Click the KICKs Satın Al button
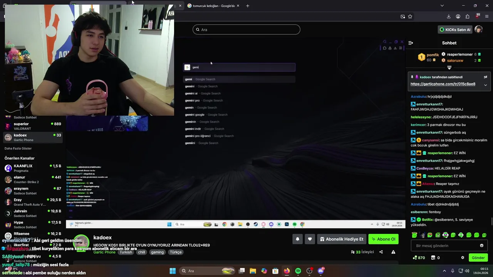This screenshot has width=493, height=277. [455, 30]
